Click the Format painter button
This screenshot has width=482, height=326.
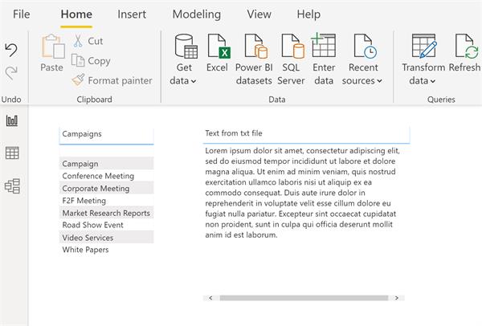(112, 80)
